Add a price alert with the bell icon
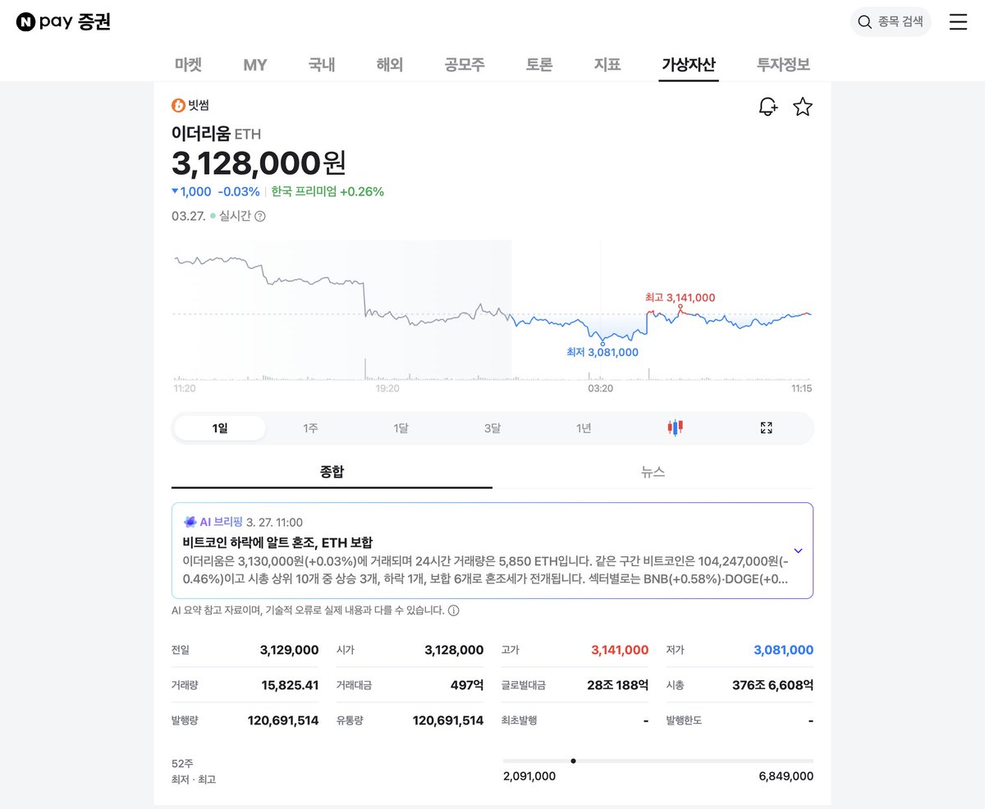This screenshot has height=809, width=985. (767, 107)
